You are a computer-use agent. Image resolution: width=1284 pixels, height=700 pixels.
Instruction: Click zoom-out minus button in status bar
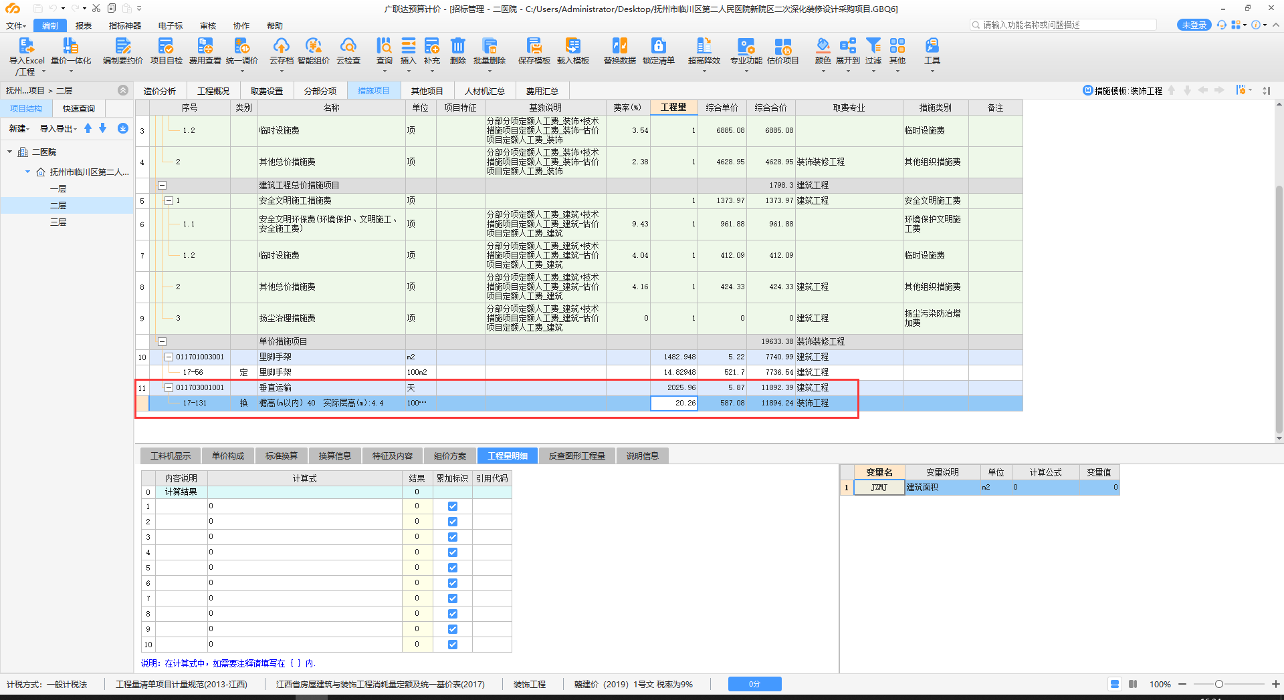[x=1182, y=684]
